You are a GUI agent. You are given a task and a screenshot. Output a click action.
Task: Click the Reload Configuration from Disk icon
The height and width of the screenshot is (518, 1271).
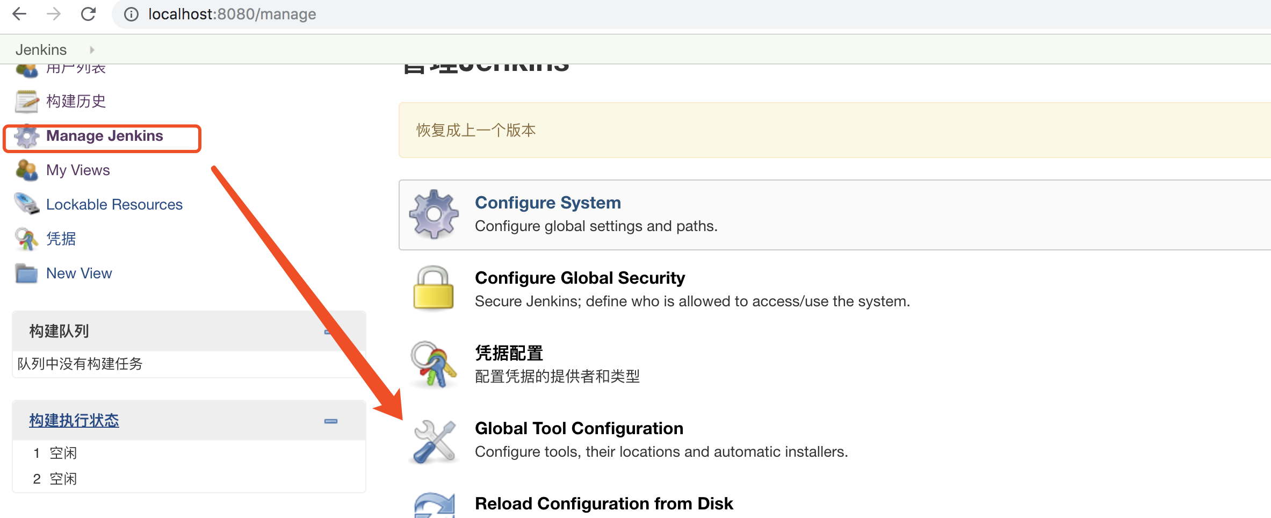435,506
